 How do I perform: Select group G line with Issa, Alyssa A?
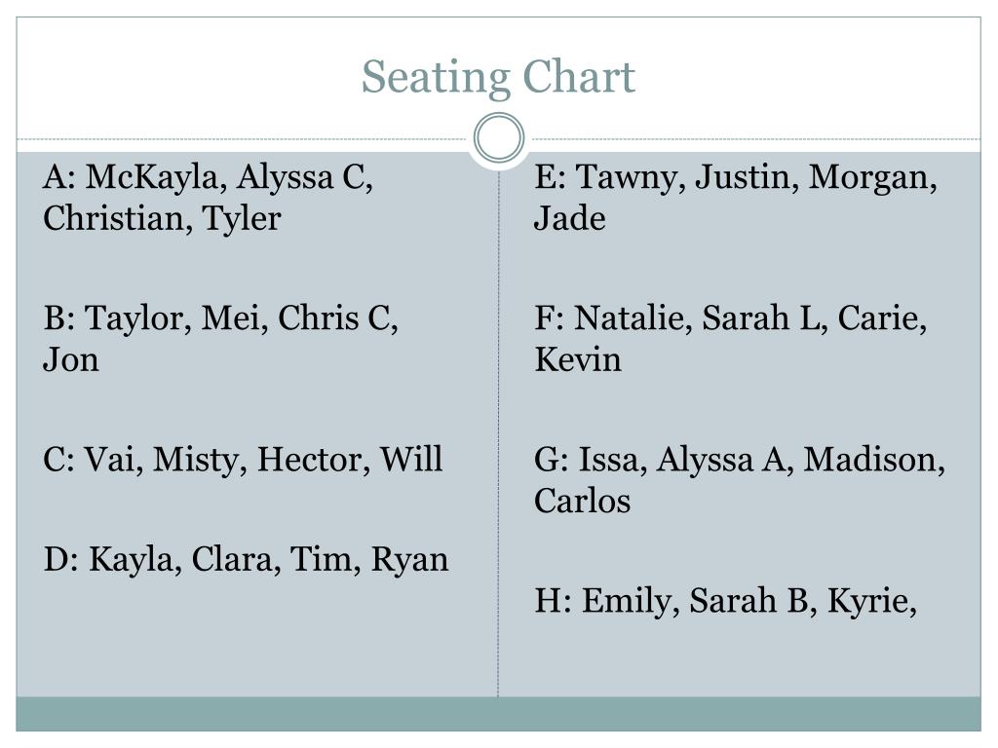(740, 460)
